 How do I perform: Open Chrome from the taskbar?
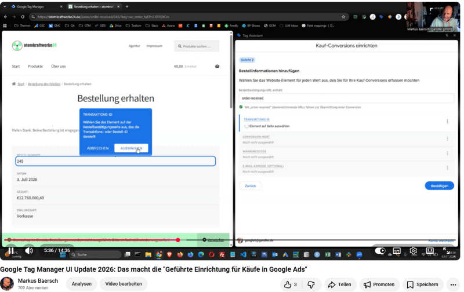point(159,254)
